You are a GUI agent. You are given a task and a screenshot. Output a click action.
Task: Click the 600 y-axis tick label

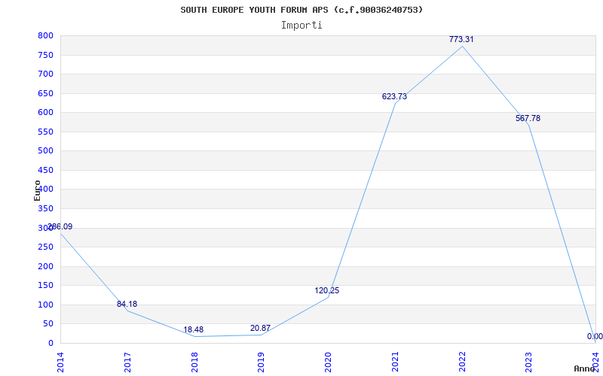45,112
